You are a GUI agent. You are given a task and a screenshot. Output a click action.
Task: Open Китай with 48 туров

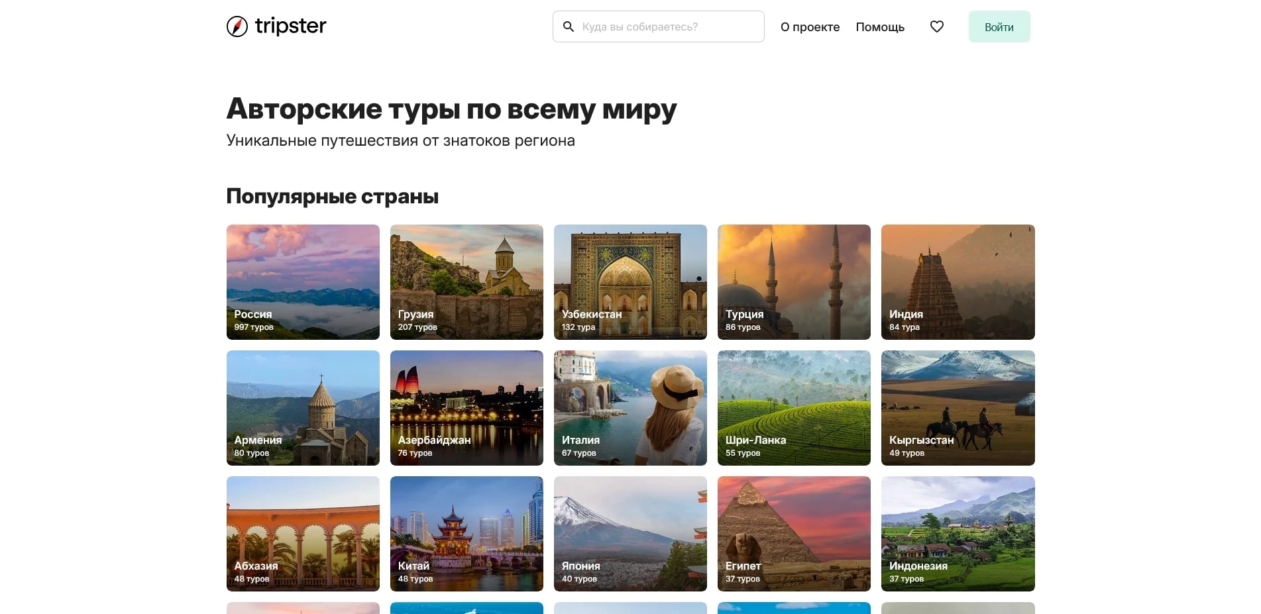pyautogui.click(x=466, y=534)
